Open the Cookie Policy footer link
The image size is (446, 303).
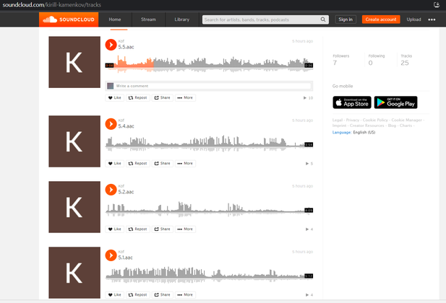coord(375,120)
